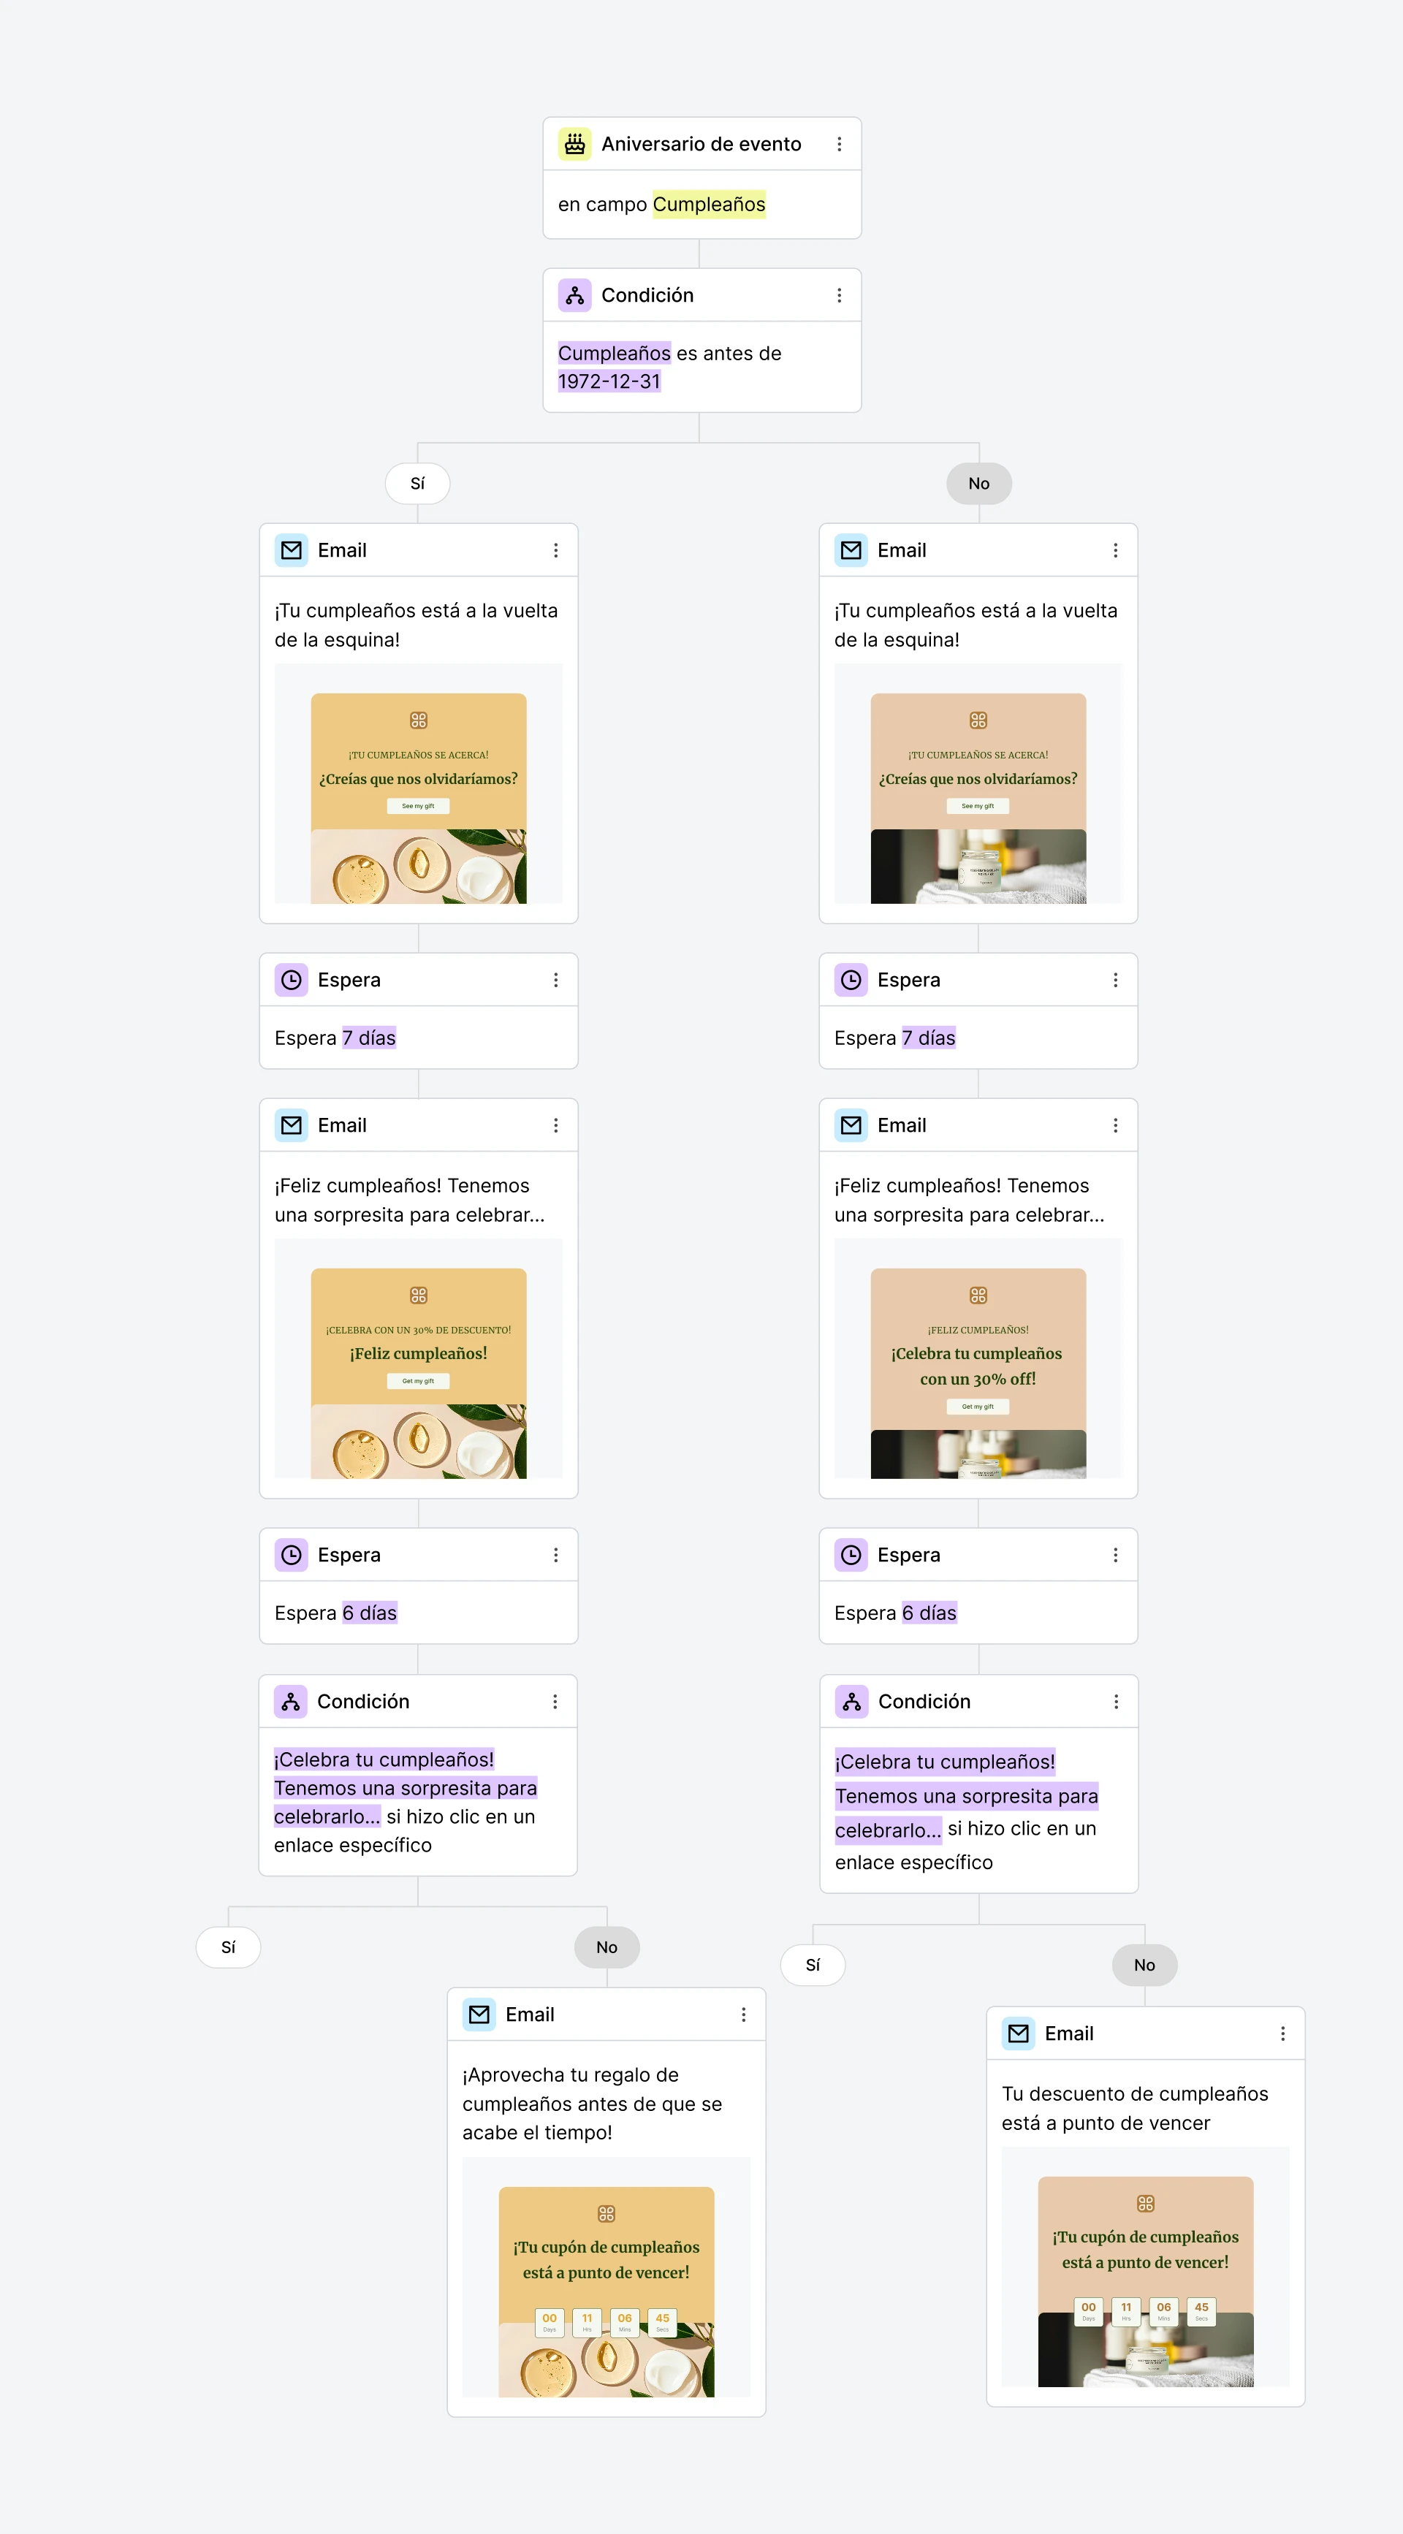Open options menu on first right-branch Email
Screen dimensions: 1403x2534
point(1114,551)
